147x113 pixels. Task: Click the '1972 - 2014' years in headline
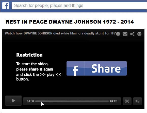coord(118,22)
